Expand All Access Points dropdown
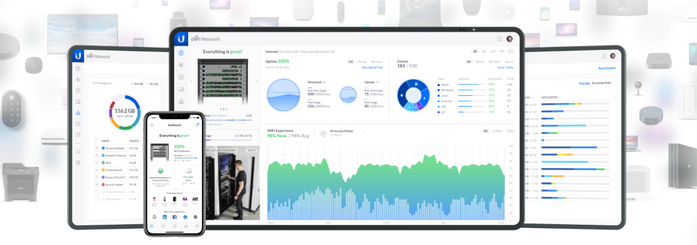The image size is (697, 245). (x=364, y=133)
